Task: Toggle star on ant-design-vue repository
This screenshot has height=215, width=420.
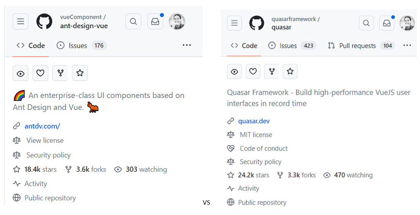Action: tap(80, 73)
